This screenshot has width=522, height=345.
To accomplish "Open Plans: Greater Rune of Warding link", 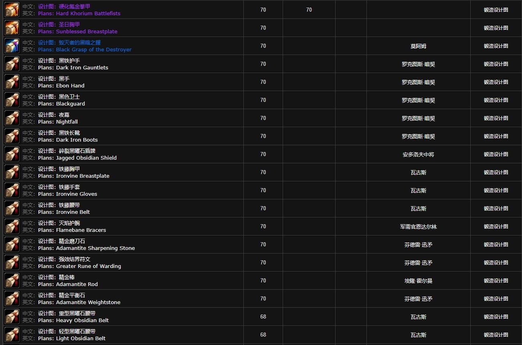I will pos(79,266).
